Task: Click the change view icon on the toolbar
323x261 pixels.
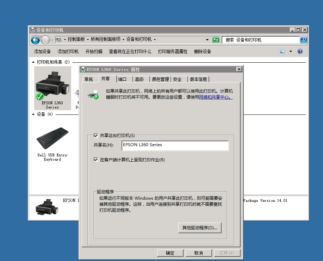Action: pos(282,51)
